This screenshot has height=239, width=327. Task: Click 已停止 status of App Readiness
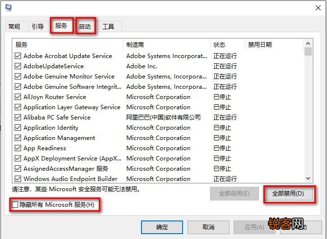click(x=222, y=148)
